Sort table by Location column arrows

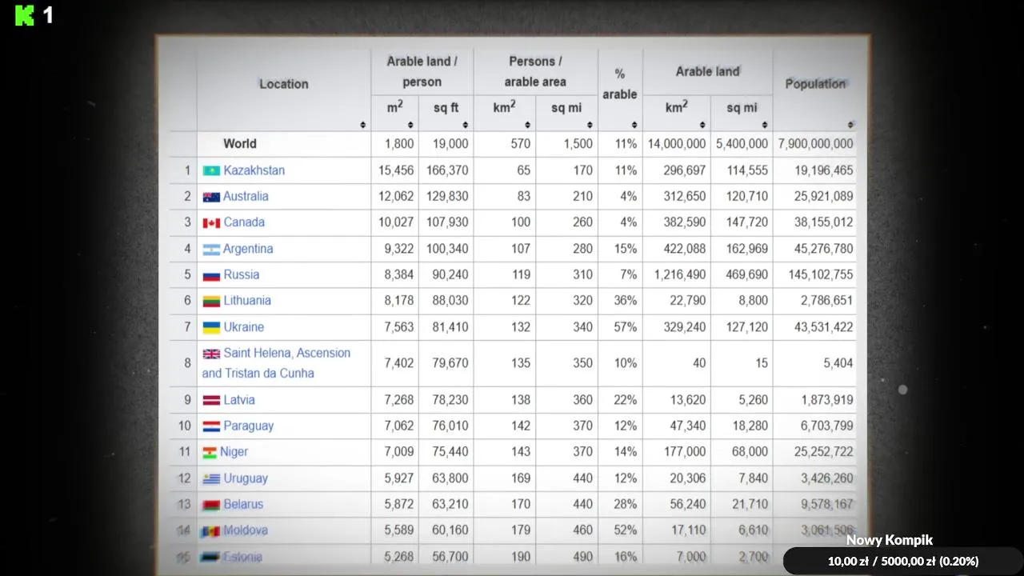[363, 125]
